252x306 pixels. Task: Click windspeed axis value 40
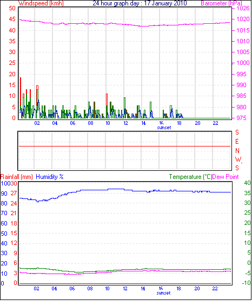coord(12,30)
